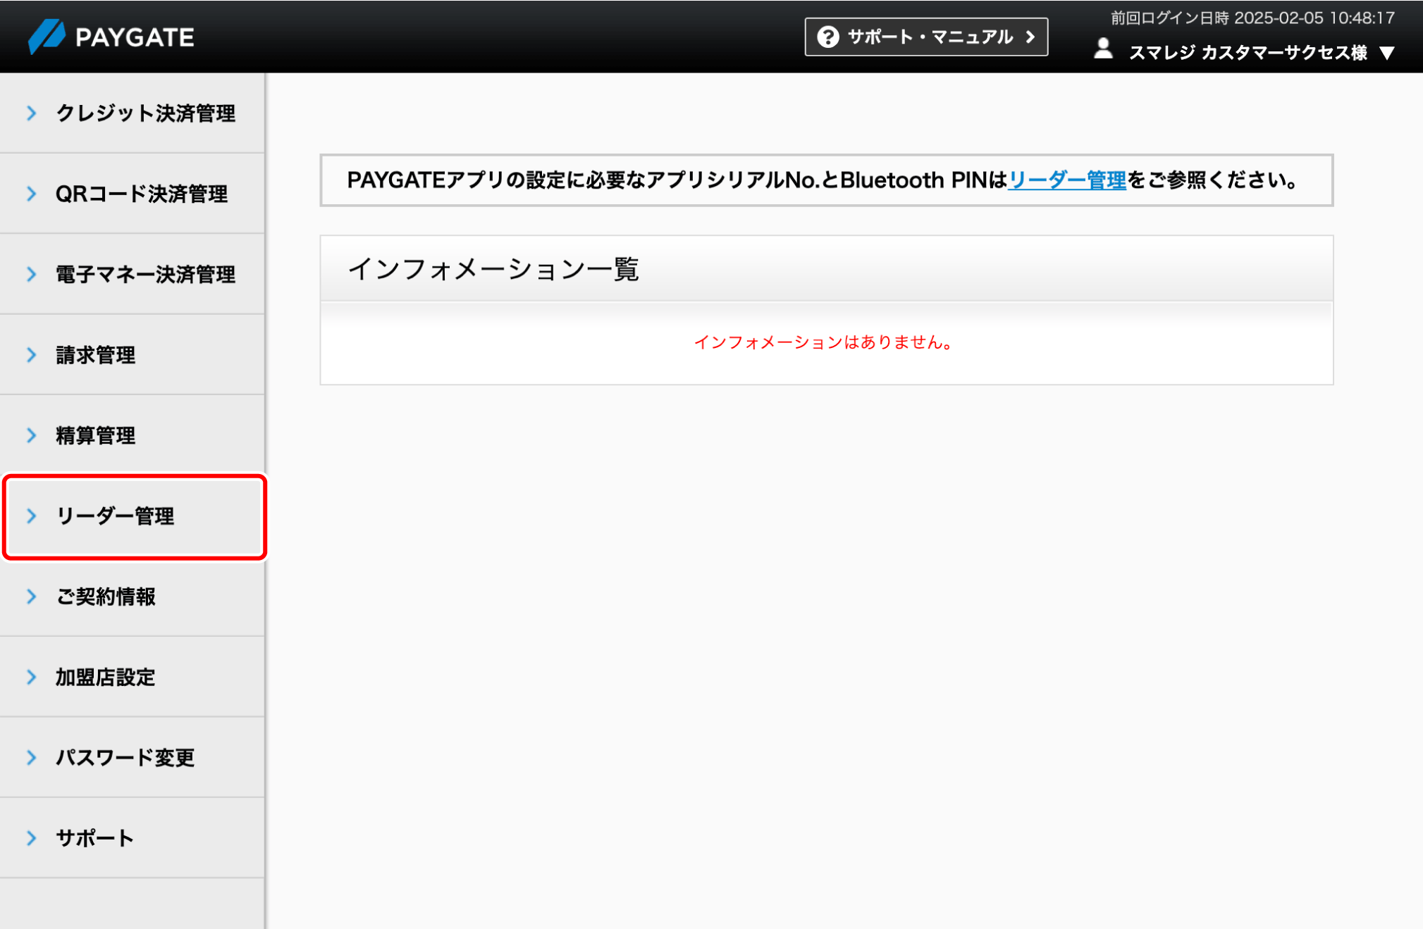
Task: Open QRコード決済管理 menu
Action: pos(133,194)
